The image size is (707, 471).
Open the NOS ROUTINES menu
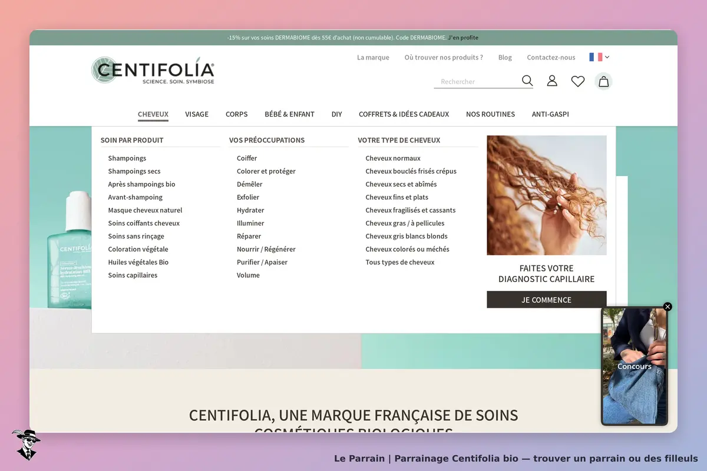490,114
